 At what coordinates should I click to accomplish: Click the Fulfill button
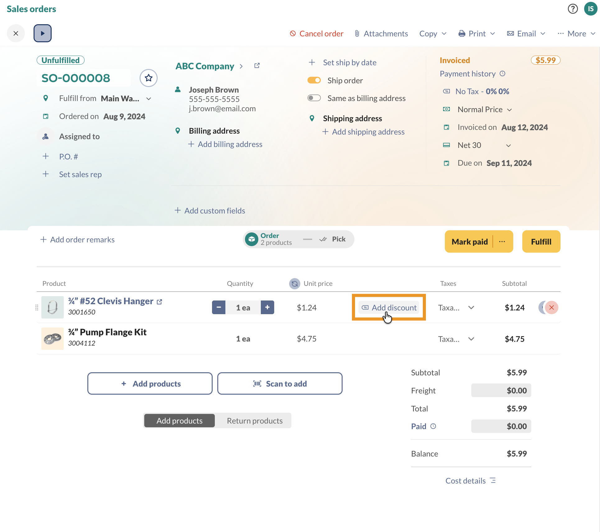coord(541,241)
